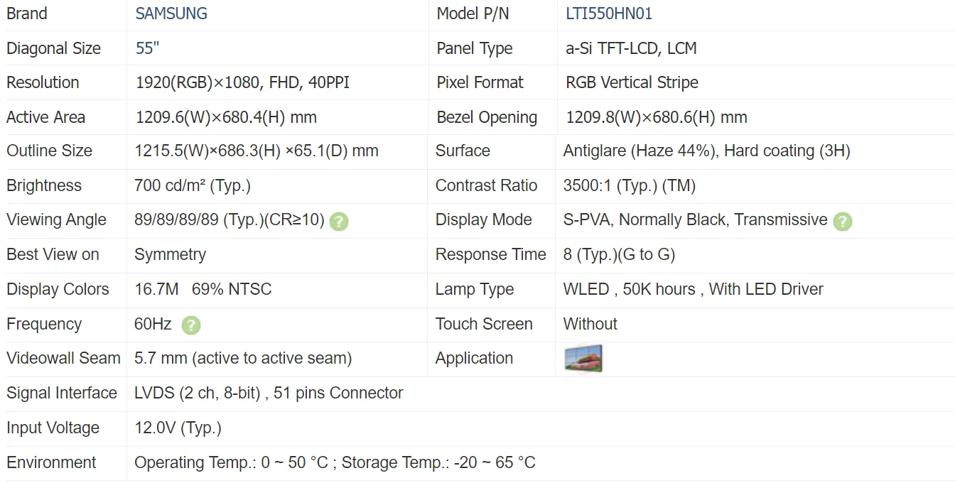Select the Signal Interface LVDS value
The width and height of the screenshot is (955, 483).
pyautogui.click(x=269, y=393)
